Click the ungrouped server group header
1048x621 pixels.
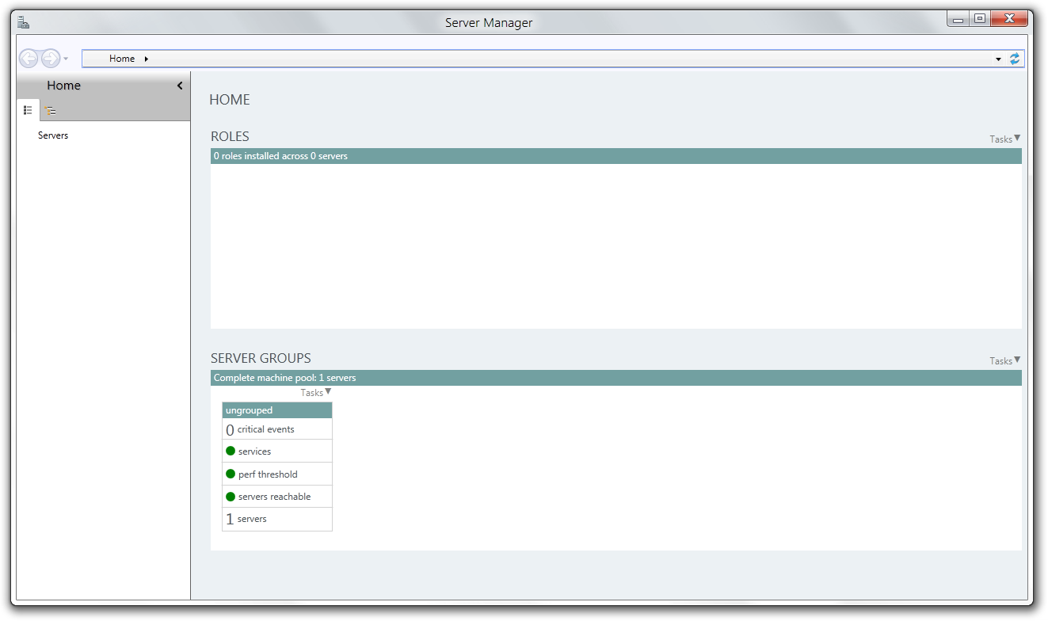point(277,410)
